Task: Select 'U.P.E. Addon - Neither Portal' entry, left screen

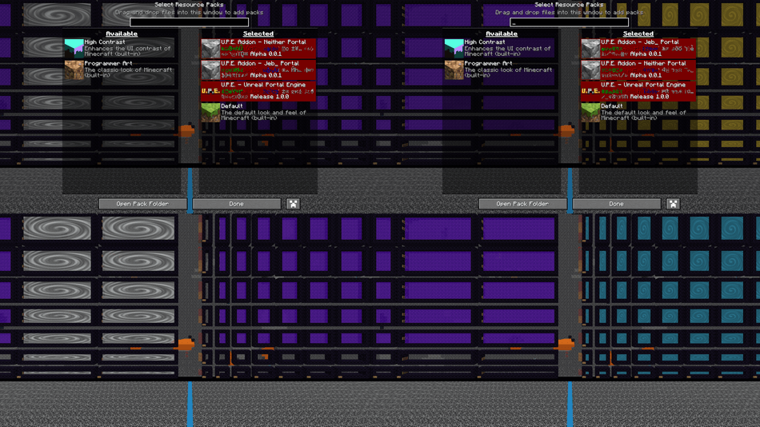Action: [258, 49]
